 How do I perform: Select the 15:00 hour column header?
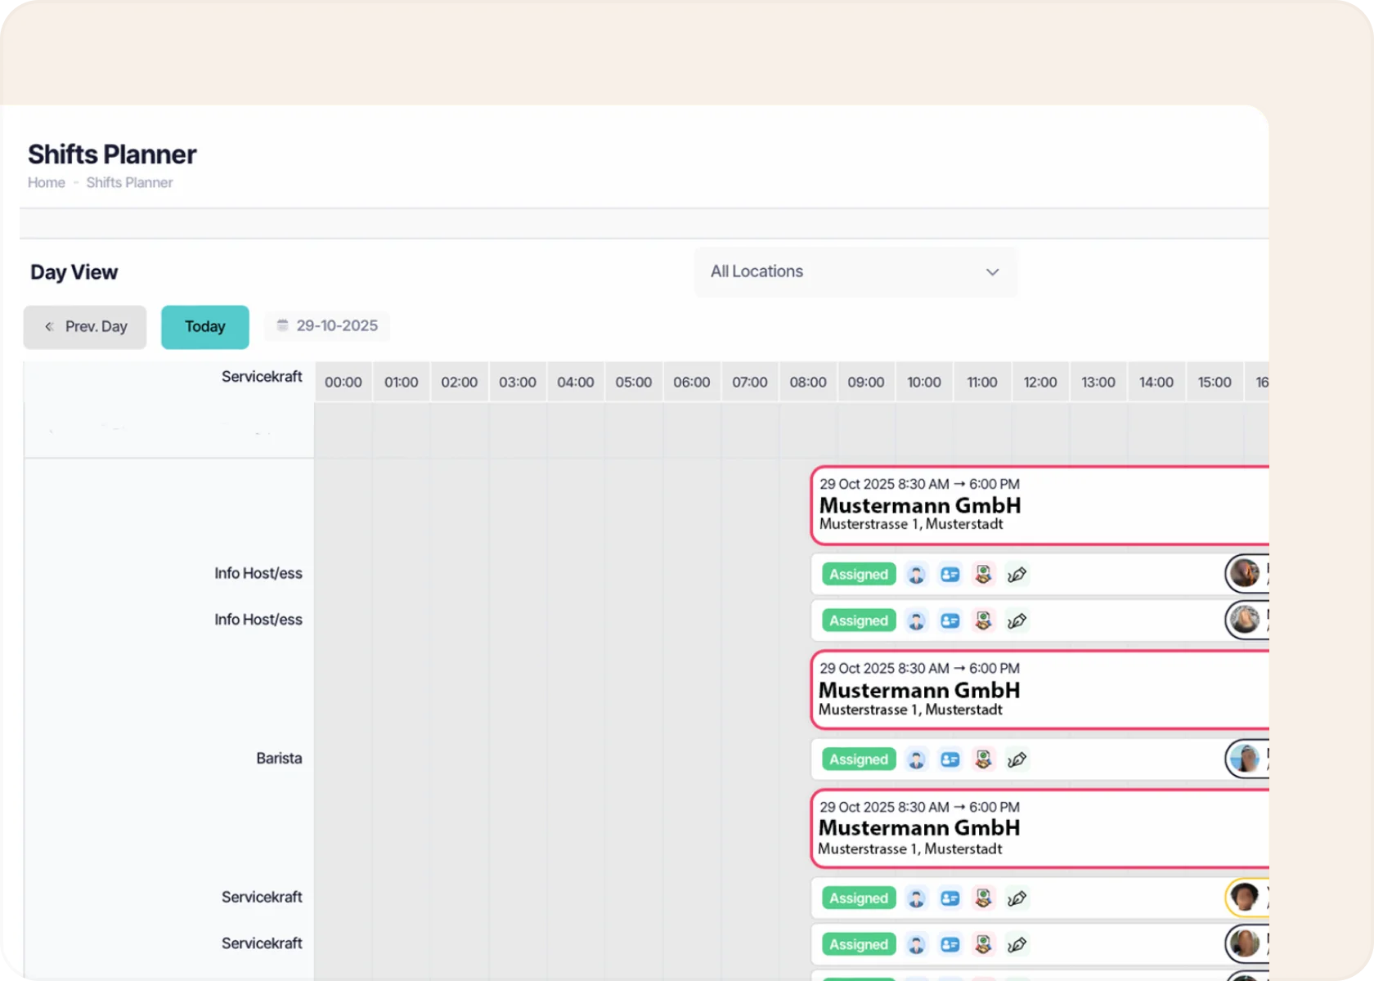coord(1215,382)
